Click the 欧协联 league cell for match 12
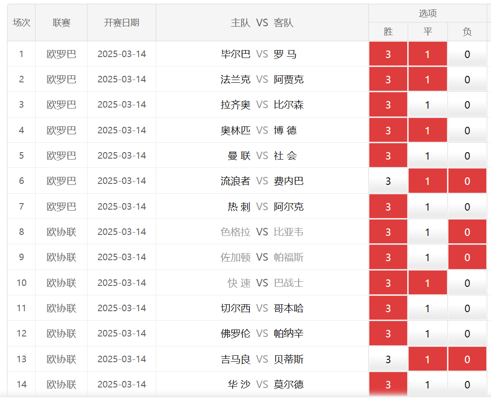The height and width of the screenshot is (402, 491). [61, 334]
